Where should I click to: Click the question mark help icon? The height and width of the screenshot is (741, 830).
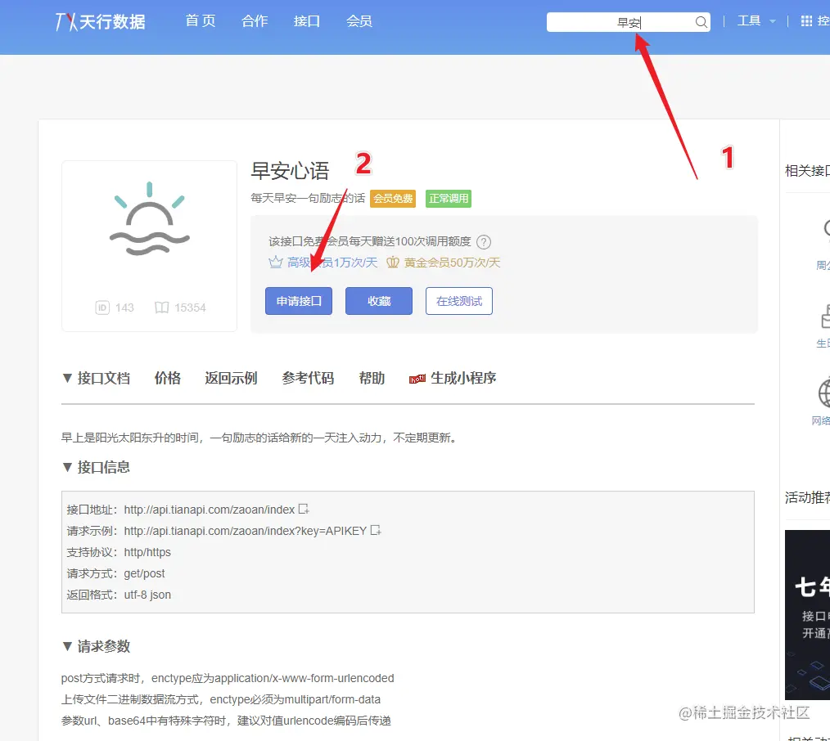coord(483,242)
